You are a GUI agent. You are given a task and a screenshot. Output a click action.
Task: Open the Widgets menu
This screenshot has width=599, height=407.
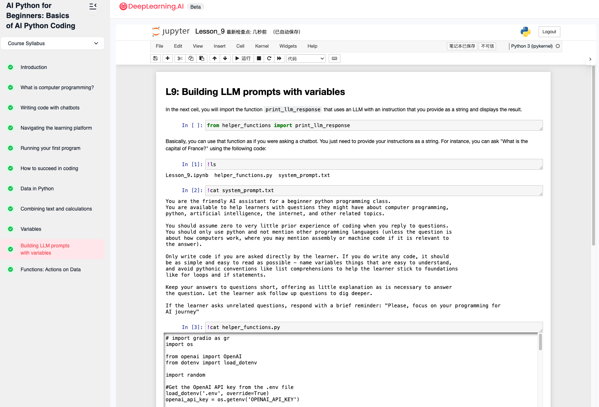coord(288,46)
